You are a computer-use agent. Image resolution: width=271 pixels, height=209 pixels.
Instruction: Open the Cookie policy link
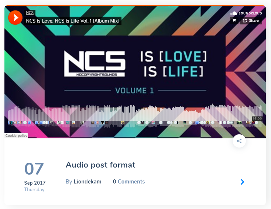click(16, 136)
